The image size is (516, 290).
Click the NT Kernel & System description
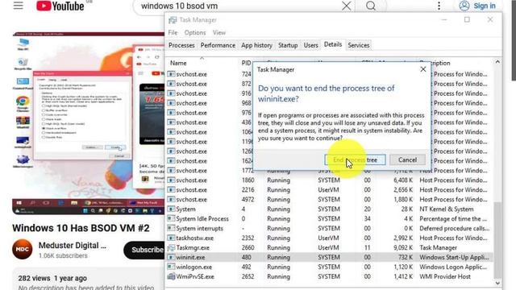[x=446, y=209]
